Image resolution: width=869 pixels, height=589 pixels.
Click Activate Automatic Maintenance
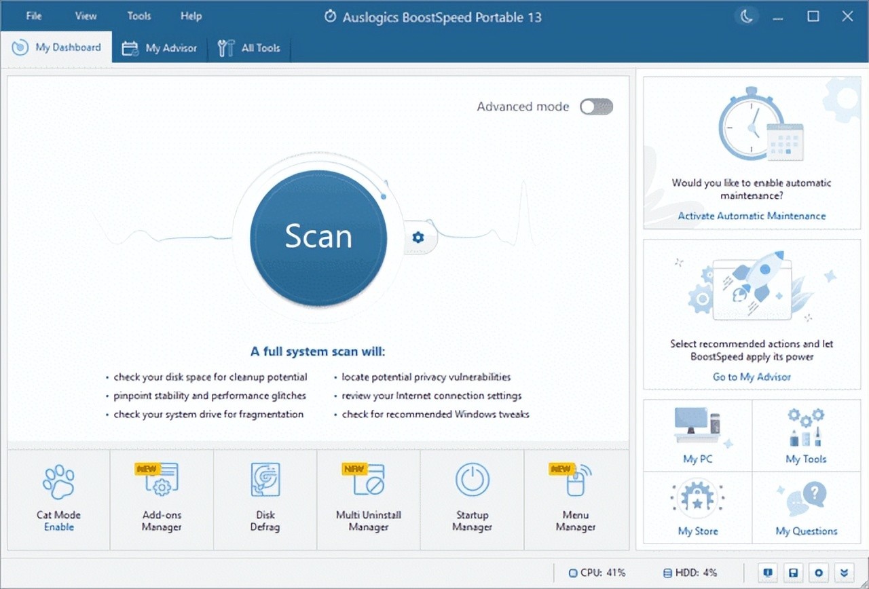coord(752,216)
